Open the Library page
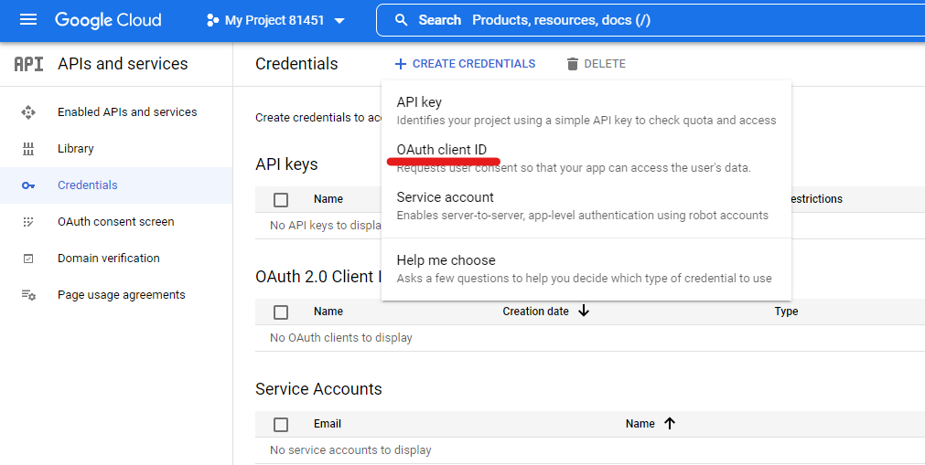The height and width of the screenshot is (465, 925). tap(76, 149)
